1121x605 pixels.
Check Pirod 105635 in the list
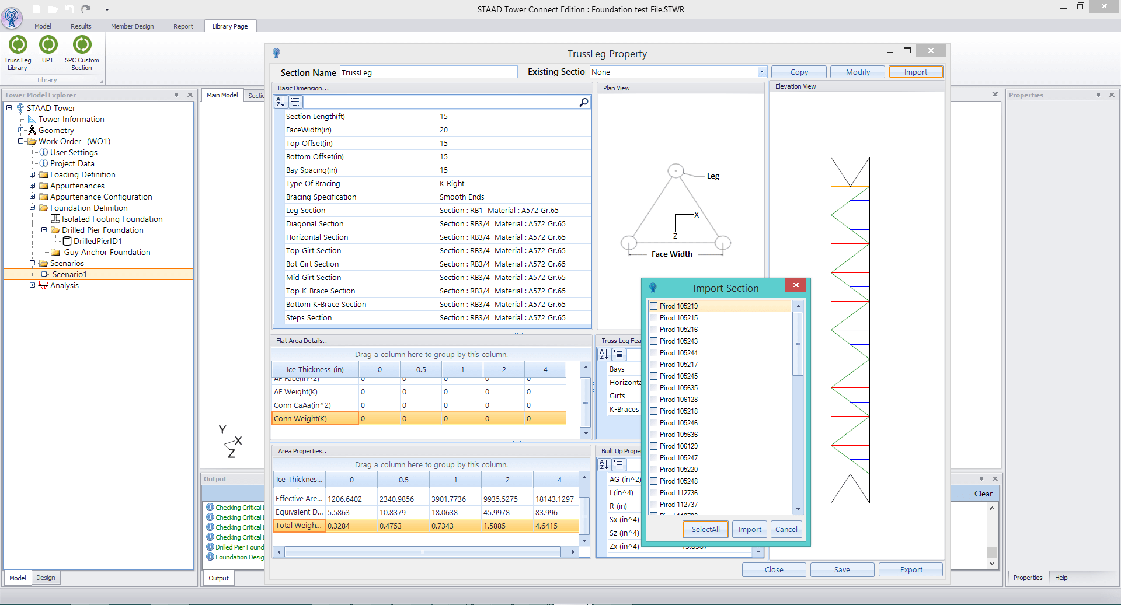[654, 387]
